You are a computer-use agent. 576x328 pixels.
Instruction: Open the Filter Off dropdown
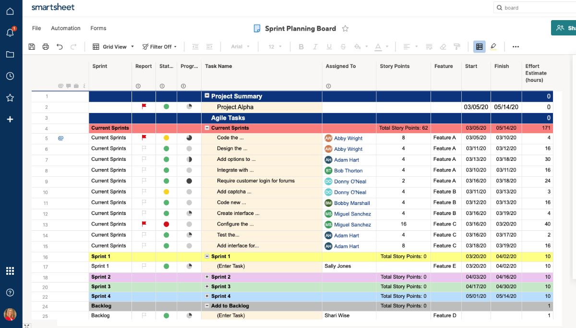point(160,47)
